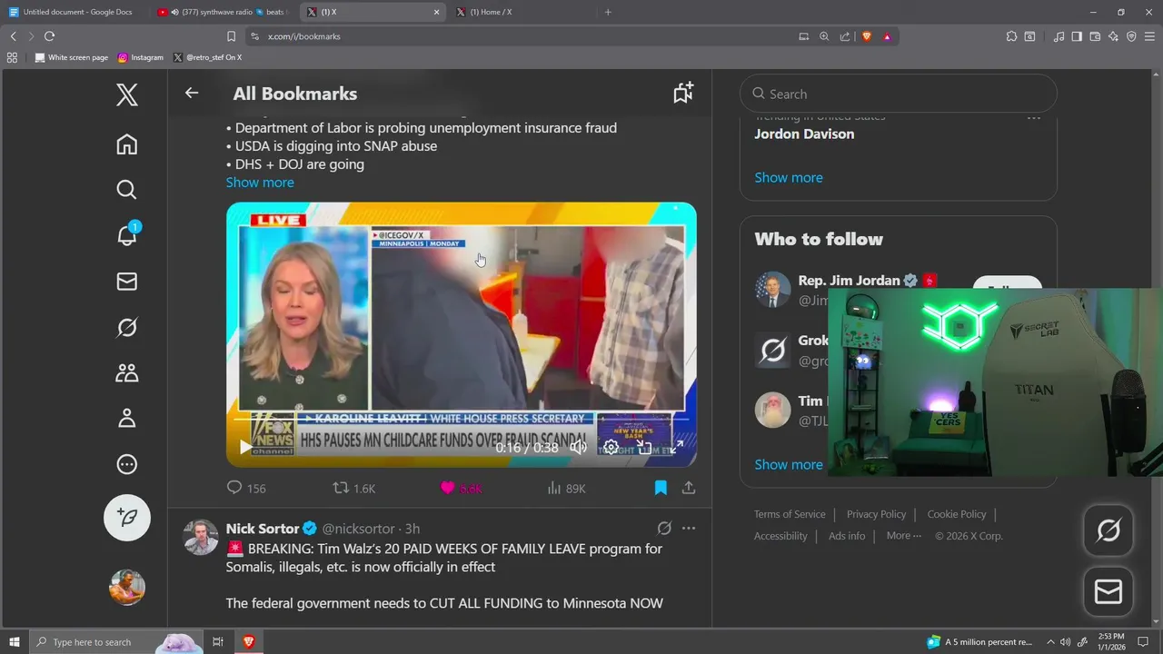
Task: Click Brave Rewards triangle icon
Action: pos(887,36)
